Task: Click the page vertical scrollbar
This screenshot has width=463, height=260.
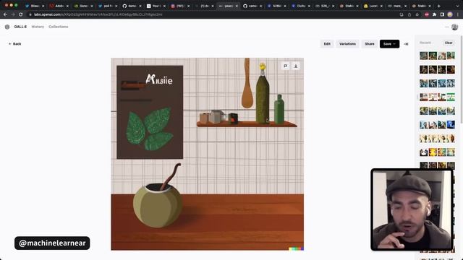Action: [462, 79]
